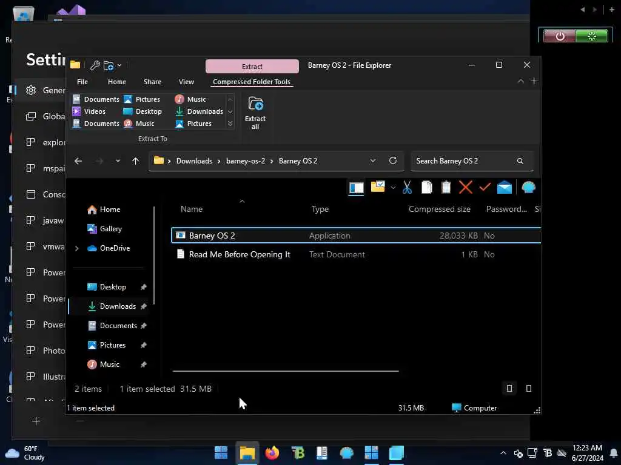Open the recent locations dropdown chevron
Image resolution: width=621 pixels, height=465 pixels.
(x=118, y=161)
